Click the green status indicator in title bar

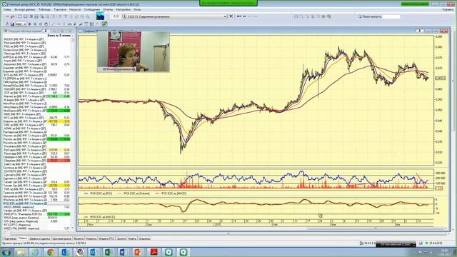pos(415,4)
